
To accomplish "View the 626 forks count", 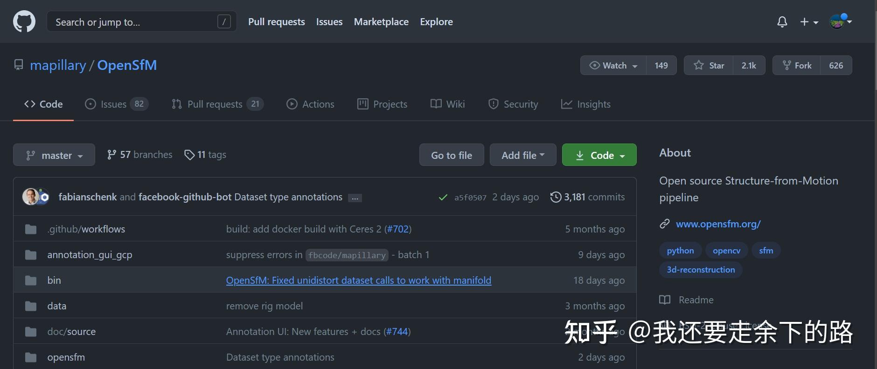I will coord(836,65).
